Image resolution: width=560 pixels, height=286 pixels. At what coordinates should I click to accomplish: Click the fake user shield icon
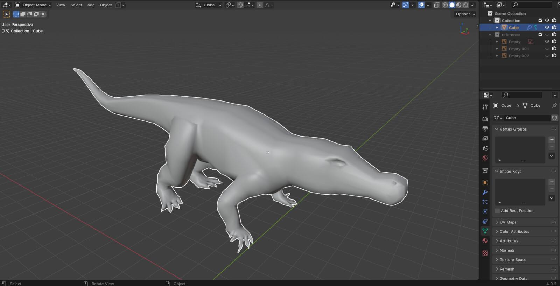[x=554, y=118]
